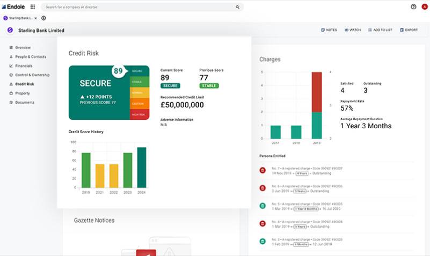Open the apps grid menu icon
The height and width of the screenshot is (256, 430).
[x=33, y=7]
